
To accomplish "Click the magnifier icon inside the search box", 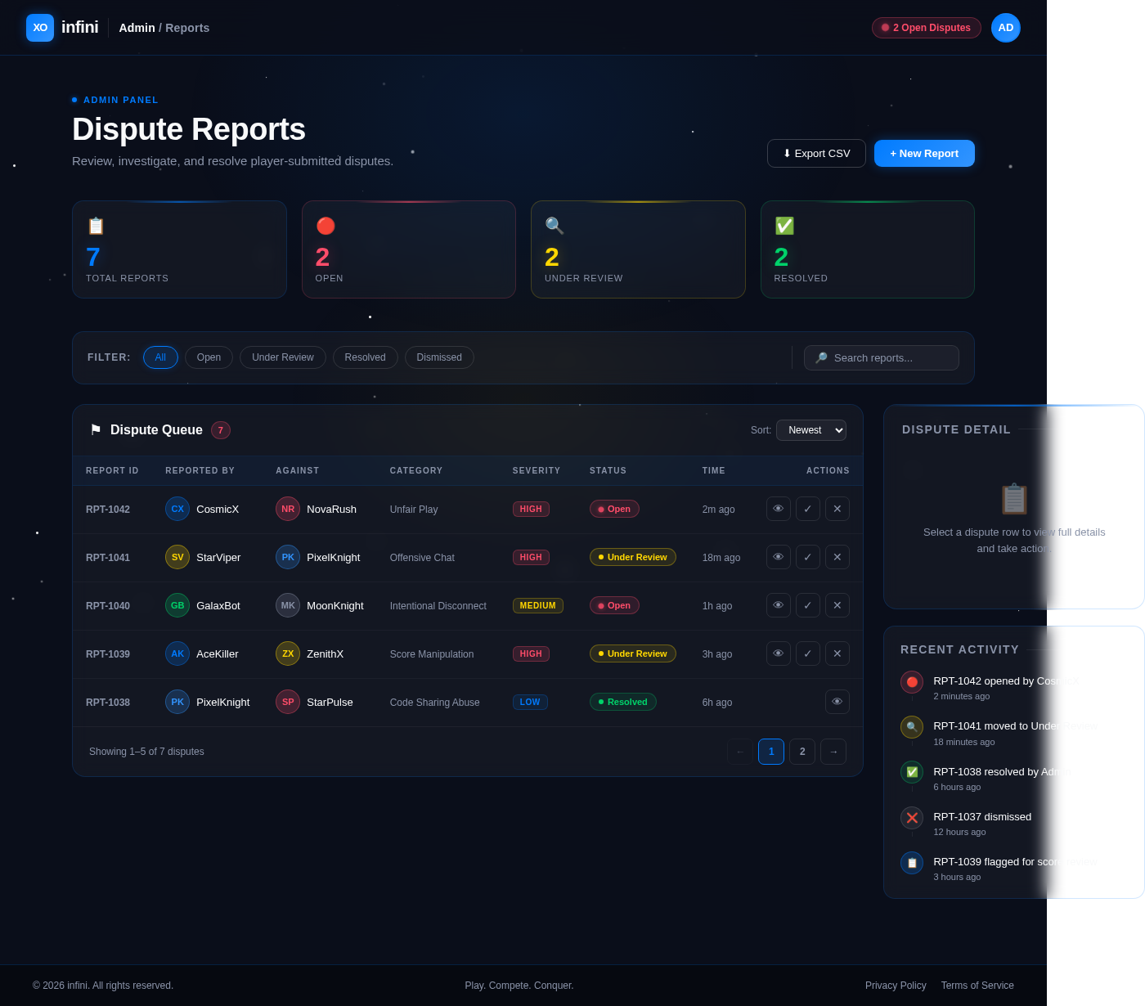I will click(x=822, y=357).
